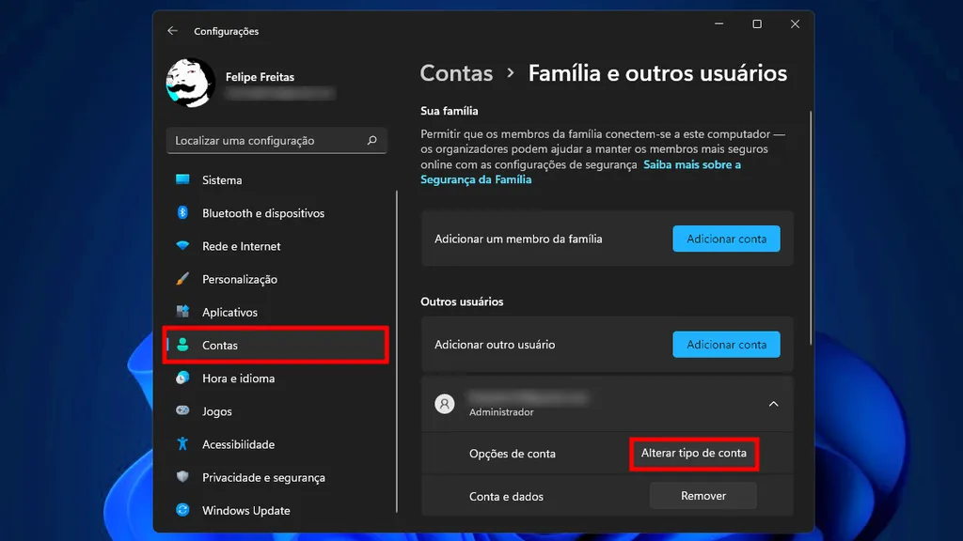Collapse the Administrador user entry chevron

pyautogui.click(x=773, y=404)
